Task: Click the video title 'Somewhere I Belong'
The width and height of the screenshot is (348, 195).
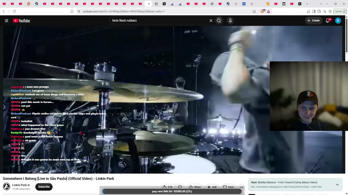Action: click(58, 179)
